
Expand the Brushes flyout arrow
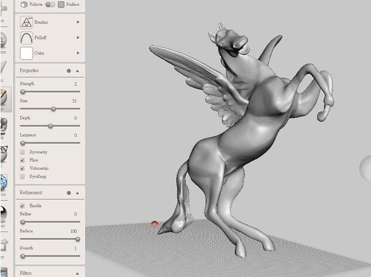[x=78, y=22]
